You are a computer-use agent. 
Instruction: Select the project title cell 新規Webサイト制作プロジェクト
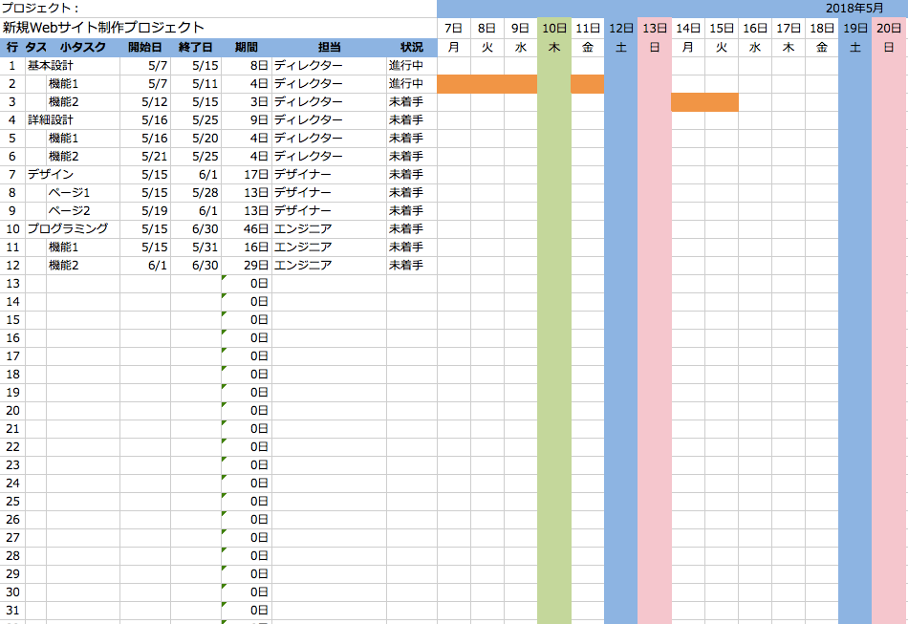103,28
